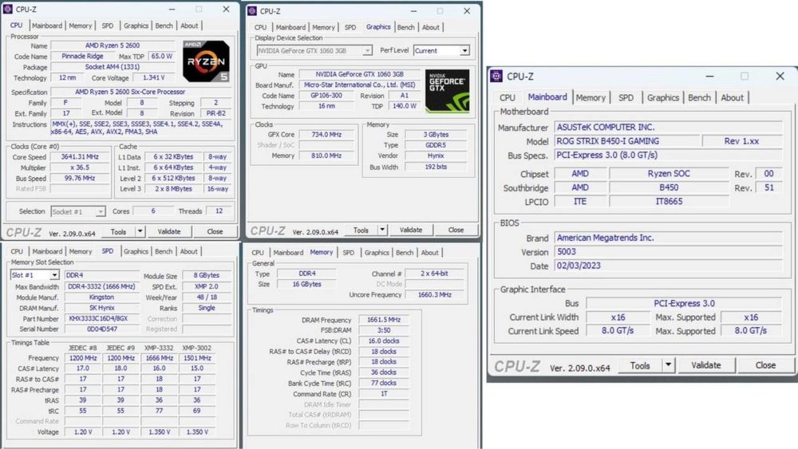
Task: Open the Perf Level Current dropdown
Action: [x=464, y=50]
